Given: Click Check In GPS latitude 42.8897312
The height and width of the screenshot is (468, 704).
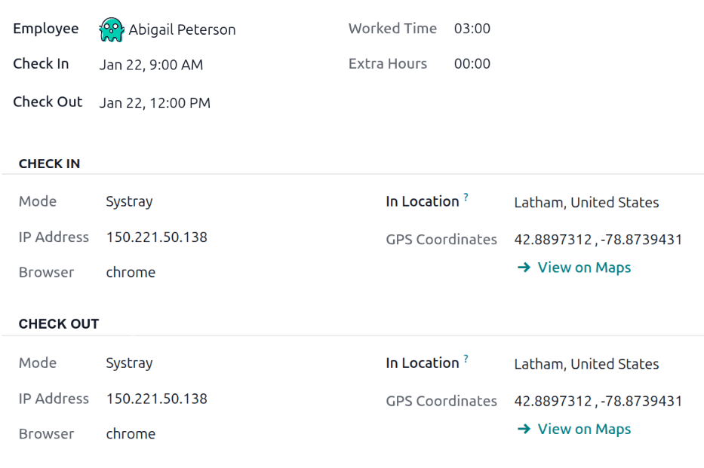Looking at the screenshot, I should pyautogui.click(x=552, y=240).
